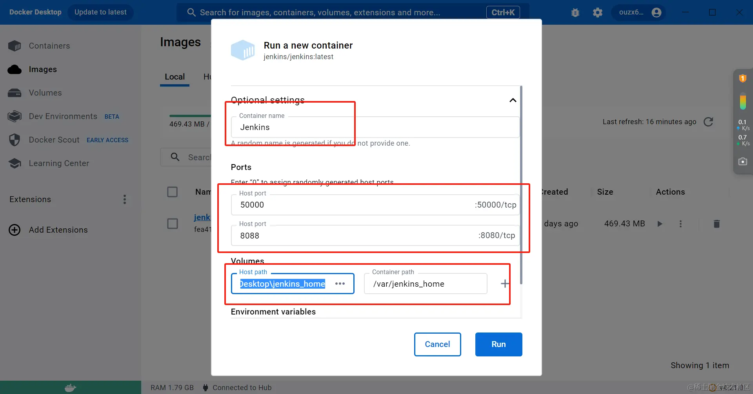The width and height of the screenshot is (753, 394).
Task: Go to Dev Environments label in sidebar
Action: (x=63, y=116)
